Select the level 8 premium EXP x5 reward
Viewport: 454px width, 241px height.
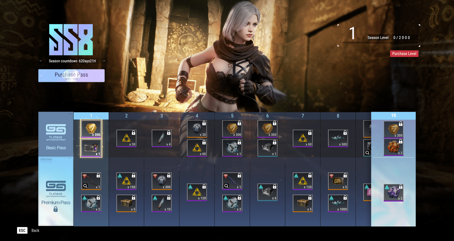[x=338, y=181]
